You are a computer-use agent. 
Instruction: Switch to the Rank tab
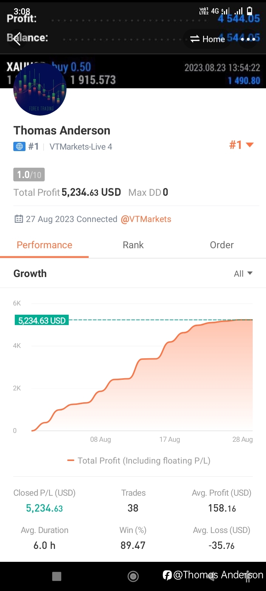[x=133, y=245]
